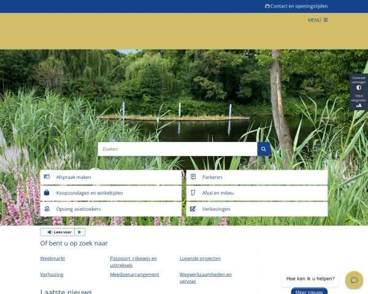Click the round chat bubble icon
The image size is (368, 294).
(354, 280)
